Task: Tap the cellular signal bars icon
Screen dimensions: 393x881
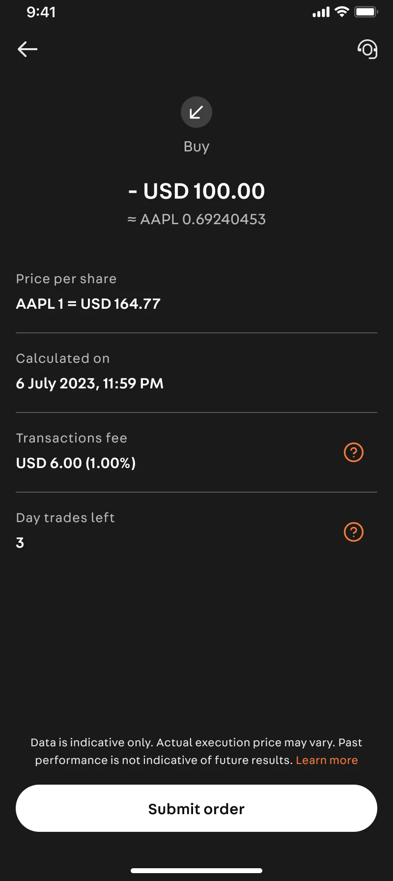Action: point(321,12)
